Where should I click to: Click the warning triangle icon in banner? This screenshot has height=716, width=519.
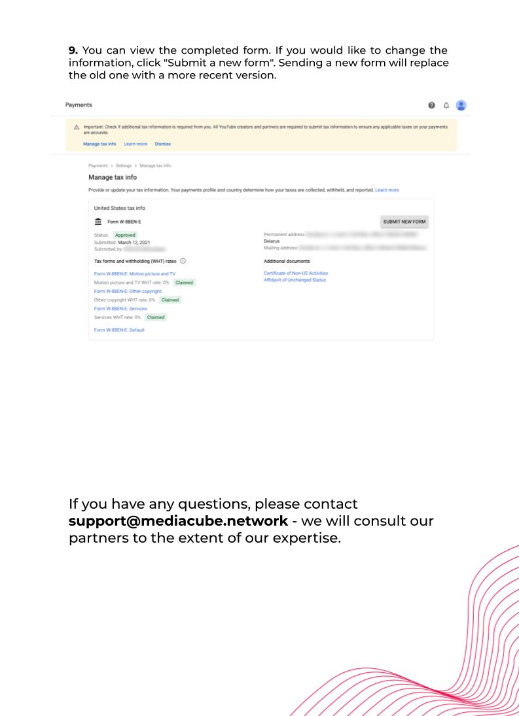[77, 127]
